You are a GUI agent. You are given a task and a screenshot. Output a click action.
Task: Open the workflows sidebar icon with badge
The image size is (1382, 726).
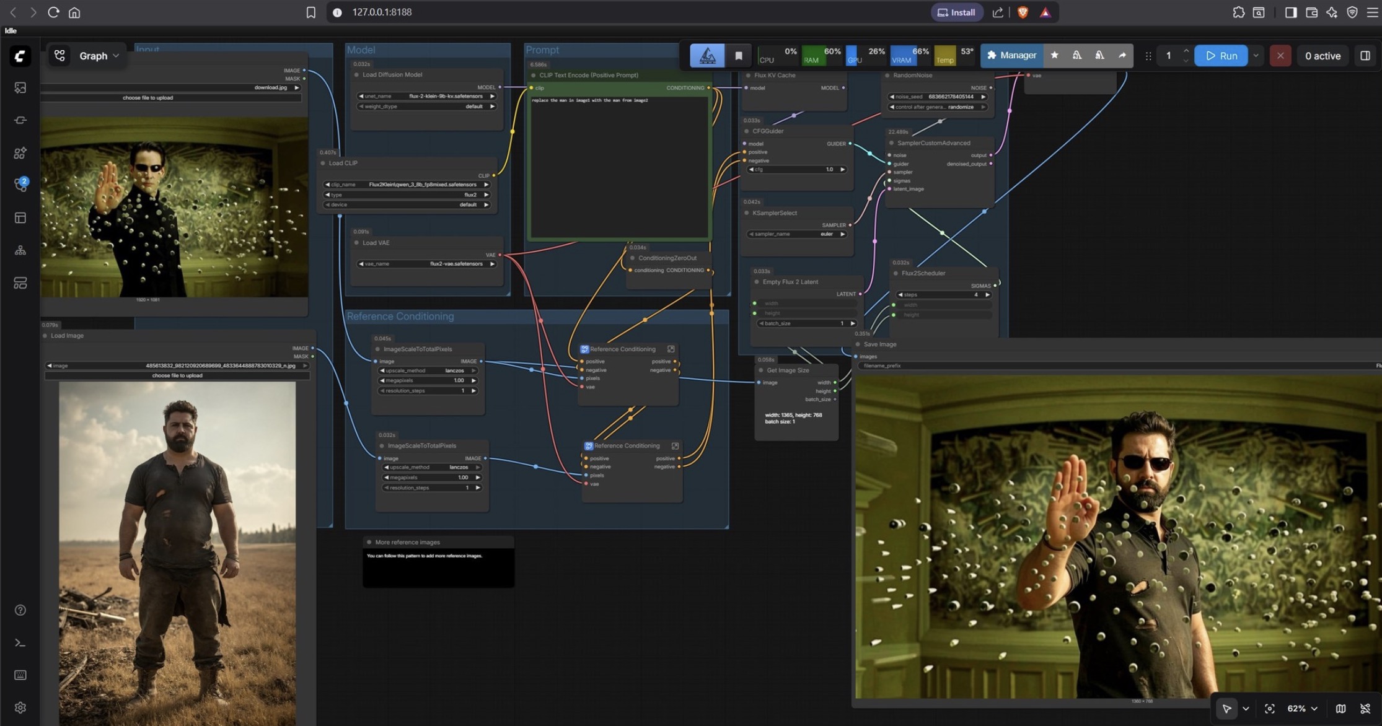tap(20, 185)
